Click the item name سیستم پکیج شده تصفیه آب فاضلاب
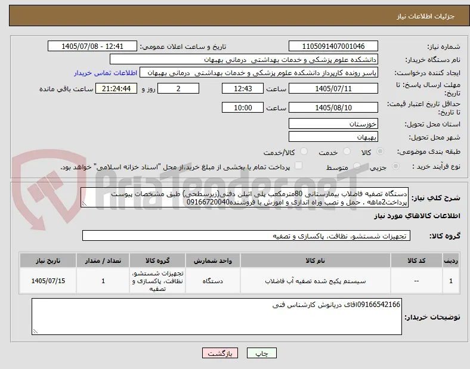Viewport: 470px width, 369px height. 316,281
